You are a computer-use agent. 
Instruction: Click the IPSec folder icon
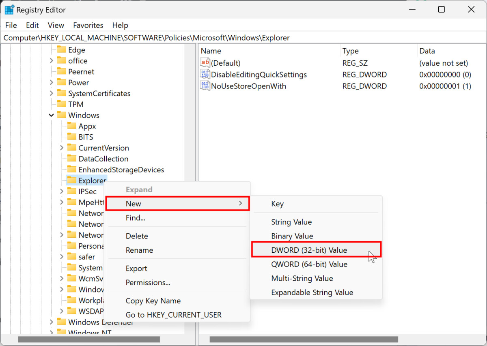click(x=72, y=191)
